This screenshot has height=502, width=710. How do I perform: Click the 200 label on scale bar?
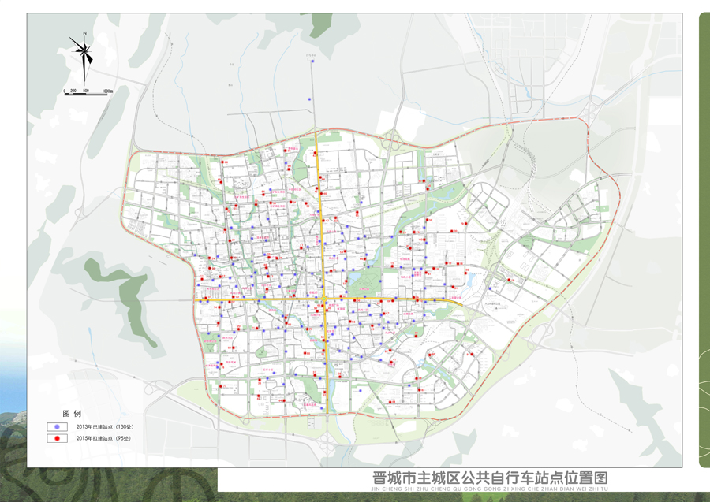pyautogui.click(x=73, y=91)
